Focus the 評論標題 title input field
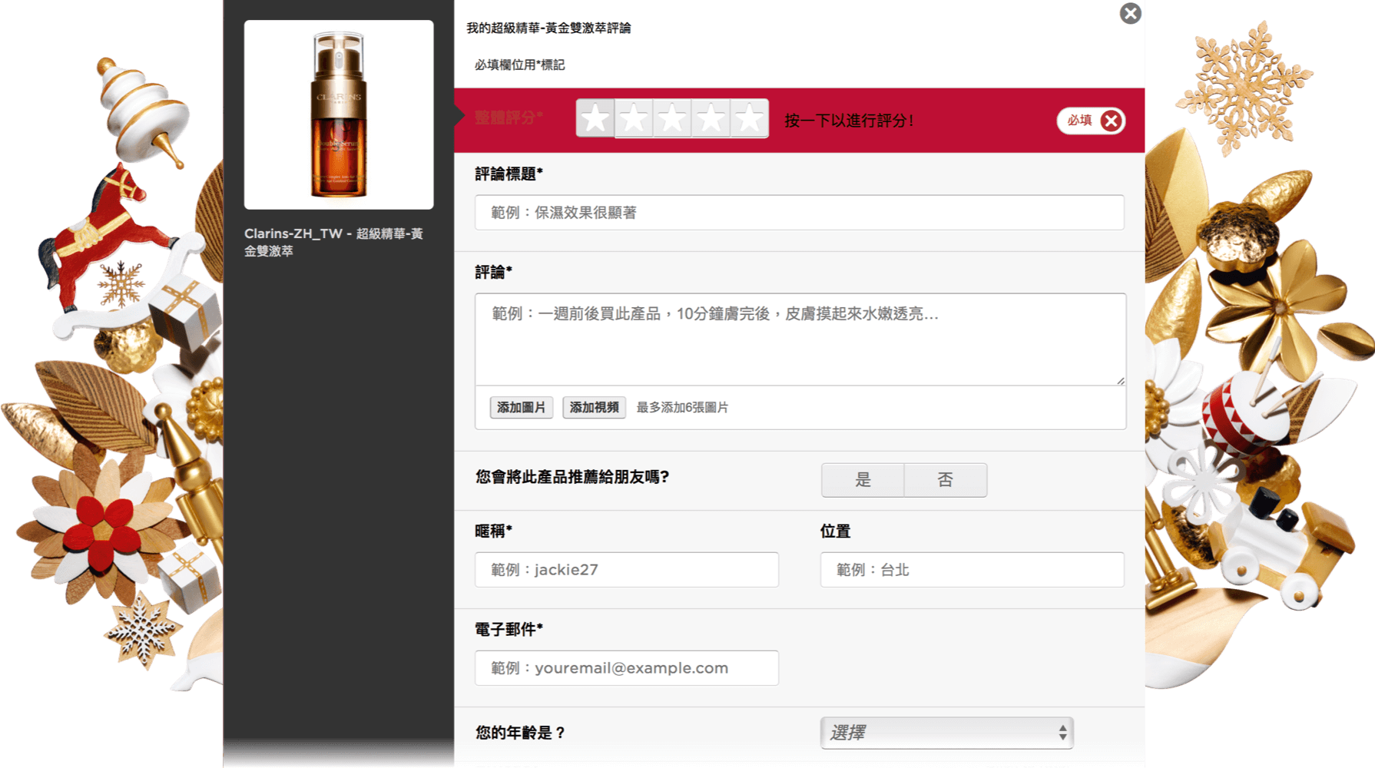1375x768 pixels. (x=799, y=213)
